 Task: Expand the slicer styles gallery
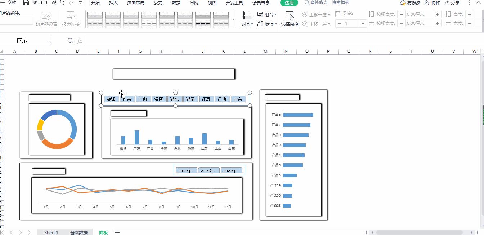[x=233, y=19]
